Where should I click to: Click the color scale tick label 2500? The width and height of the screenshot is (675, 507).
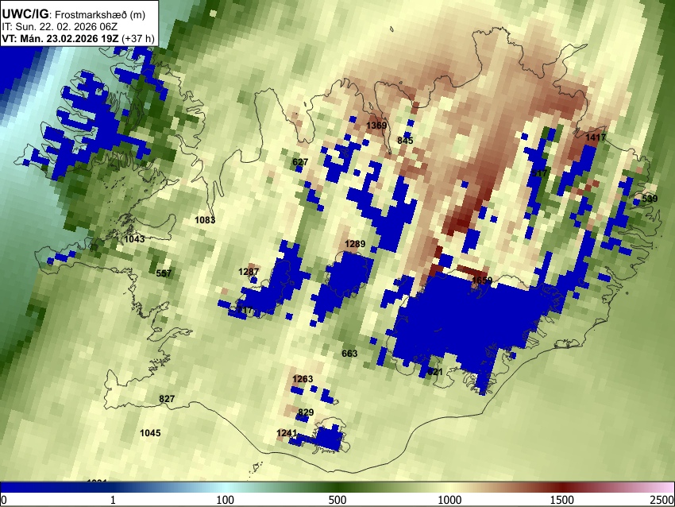[663, 500]
